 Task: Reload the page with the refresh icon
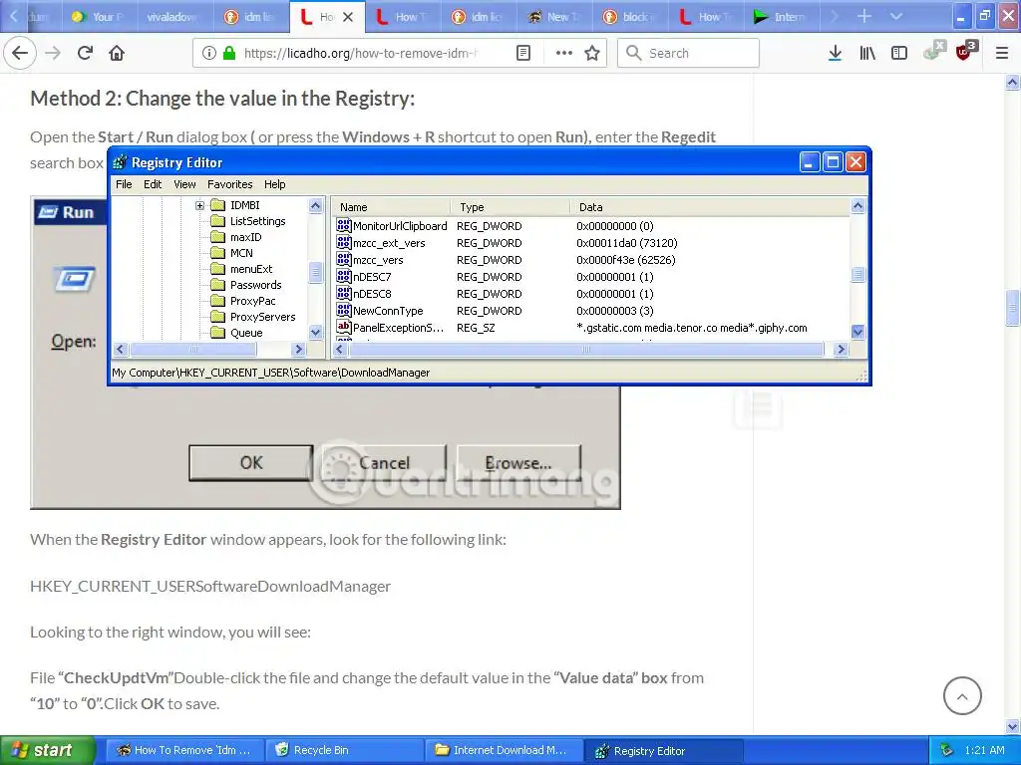pos(85,53)
